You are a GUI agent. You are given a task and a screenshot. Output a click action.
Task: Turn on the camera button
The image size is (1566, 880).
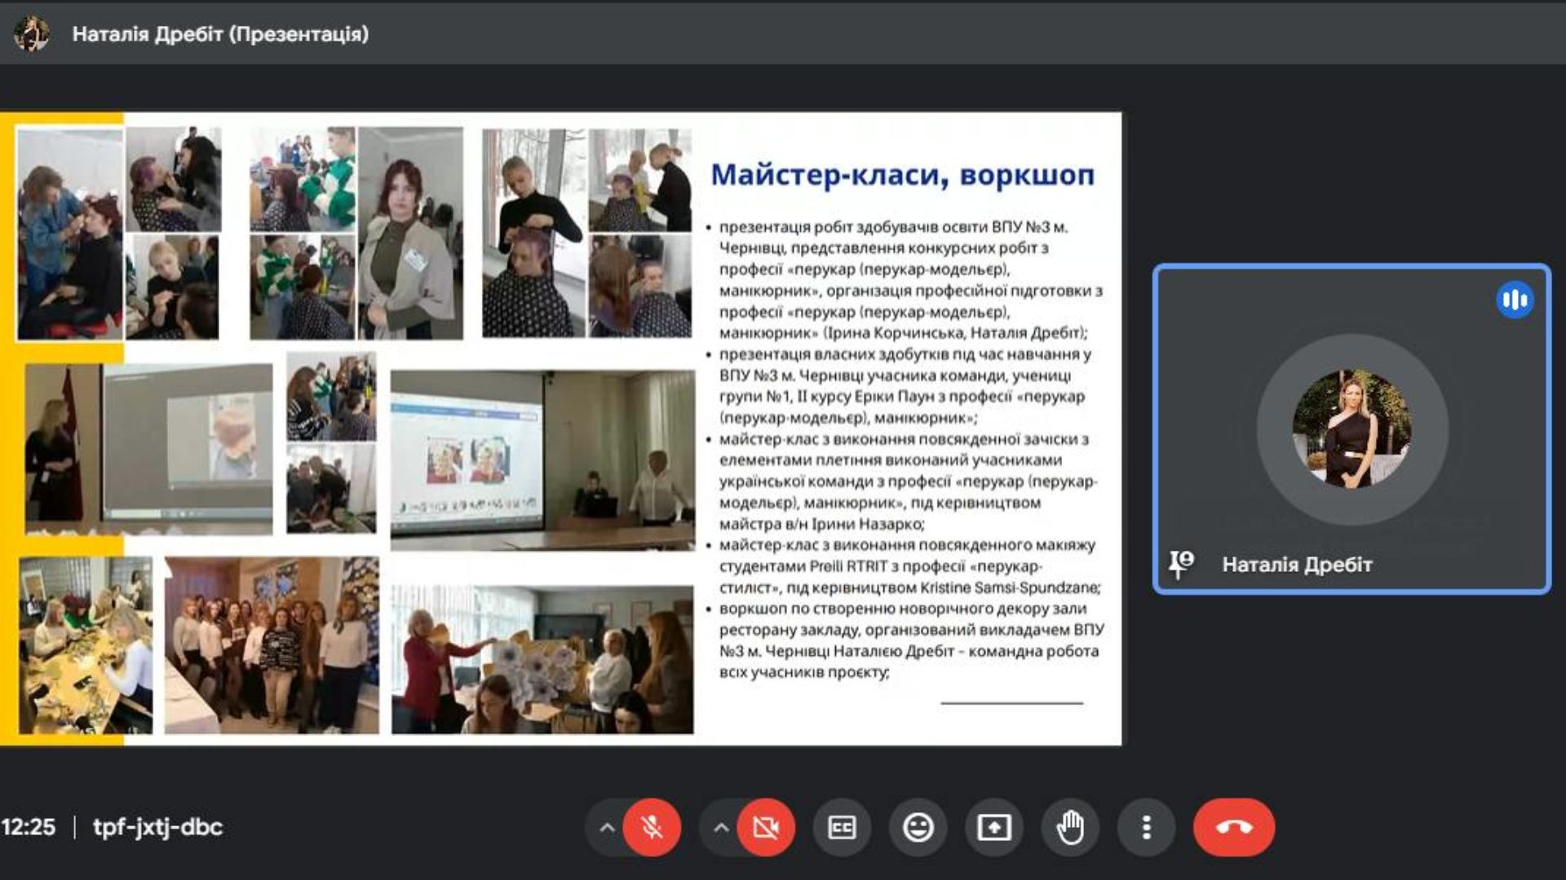pyautogui.click(x=766, y=828)
